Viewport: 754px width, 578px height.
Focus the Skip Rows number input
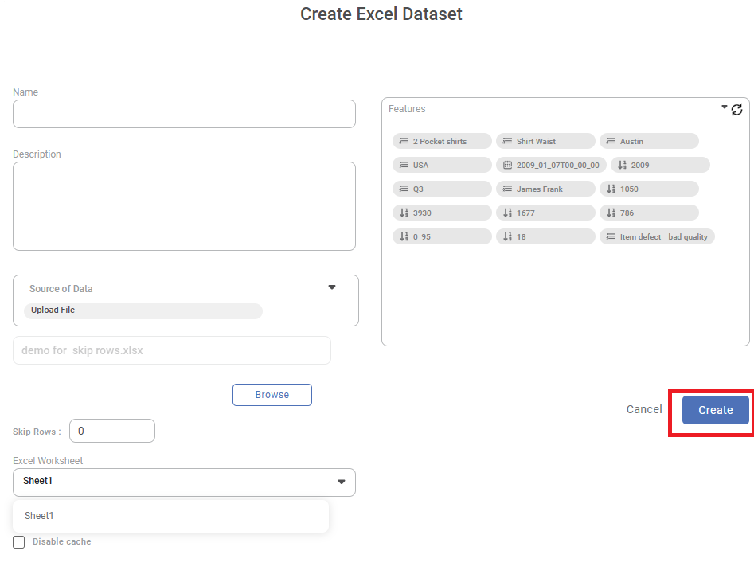[x=112, y=431]
